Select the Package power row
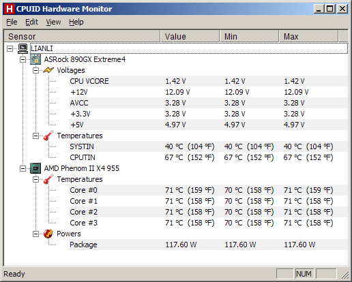Viewport: 352px width, 282px height. pyautogui.click(x=208, y=245)
